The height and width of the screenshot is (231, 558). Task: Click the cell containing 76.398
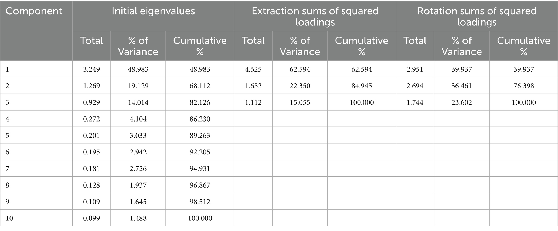(523, 86)
